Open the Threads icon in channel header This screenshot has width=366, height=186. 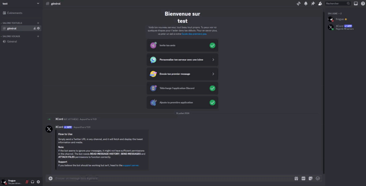pyautogui.click(x=299, y=3)
